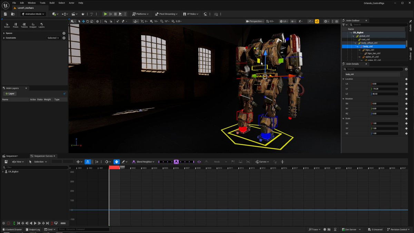
Task: Click the 5 Unsaved indicator
Action: (375, 230)
